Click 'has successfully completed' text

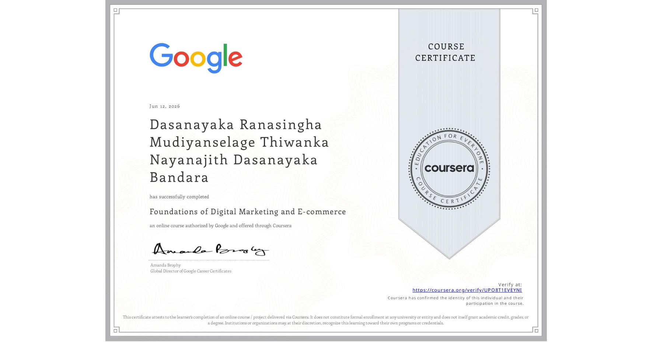[179, 197]
